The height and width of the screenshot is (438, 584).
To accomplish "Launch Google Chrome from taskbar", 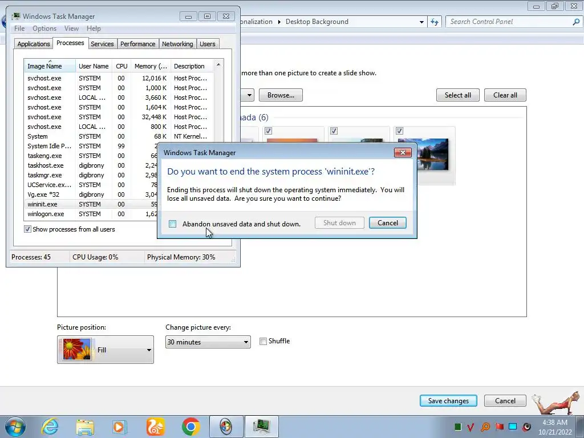I will (190, 427).
